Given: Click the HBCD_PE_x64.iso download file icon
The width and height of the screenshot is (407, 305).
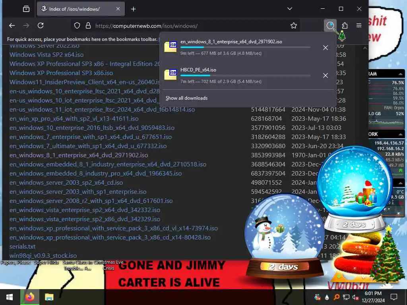Looking at the screenshot, I should point(171,75).
